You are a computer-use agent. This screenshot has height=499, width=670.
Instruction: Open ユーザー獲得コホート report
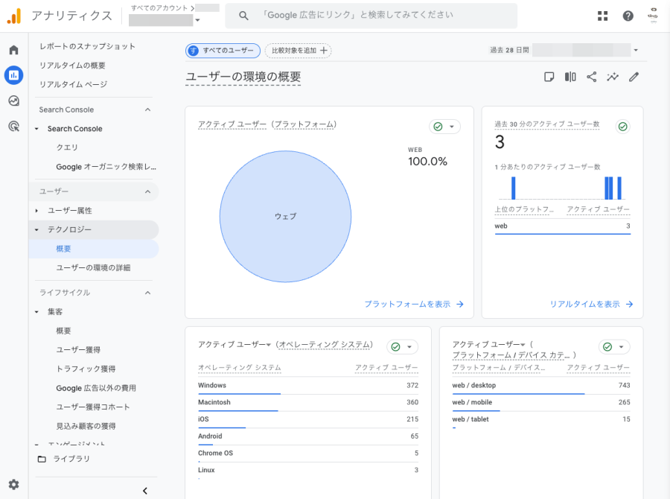[x=93, y=407]
